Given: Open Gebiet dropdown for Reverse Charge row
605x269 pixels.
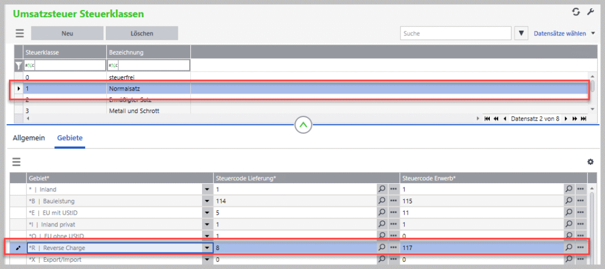Looking at the screenshot, I should (x=207, y=248).
